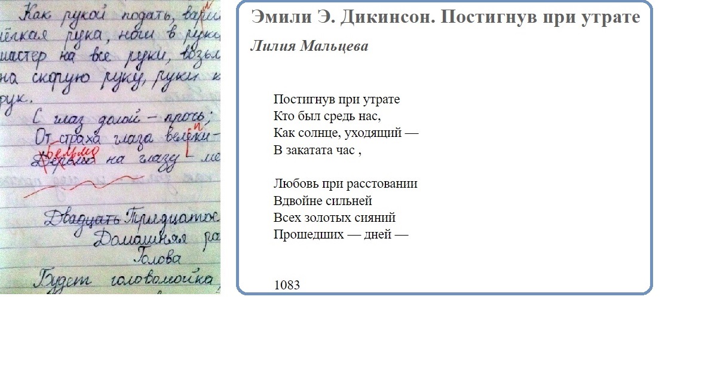Click the poem number "1083"
The image size is (717, 388).
[287, 285]
